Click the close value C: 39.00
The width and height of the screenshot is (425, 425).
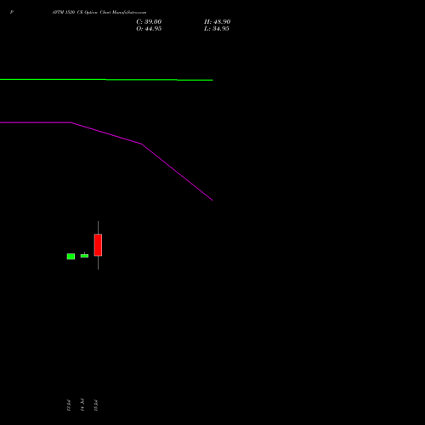point(149,22)
